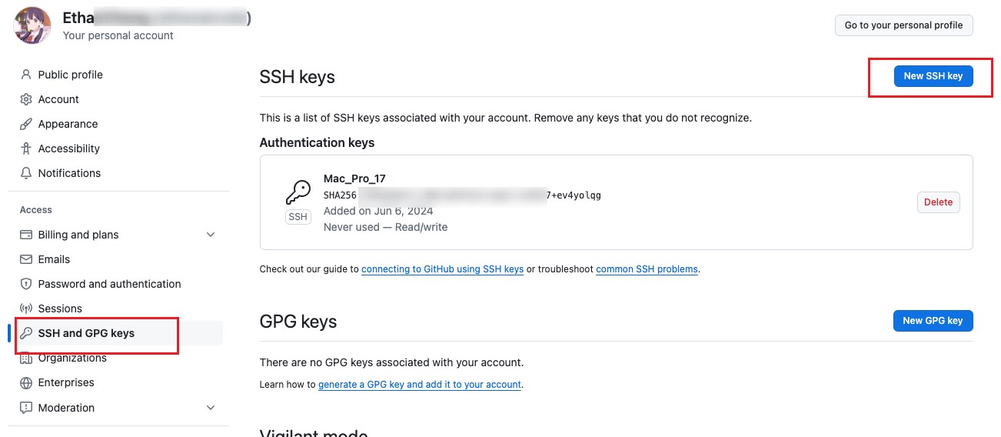Expand the Moderation section chevron
1001x437 pixels.
coord(211,408)
